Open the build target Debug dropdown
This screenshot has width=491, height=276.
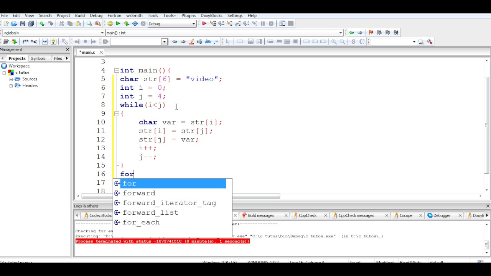pos(172,24)
